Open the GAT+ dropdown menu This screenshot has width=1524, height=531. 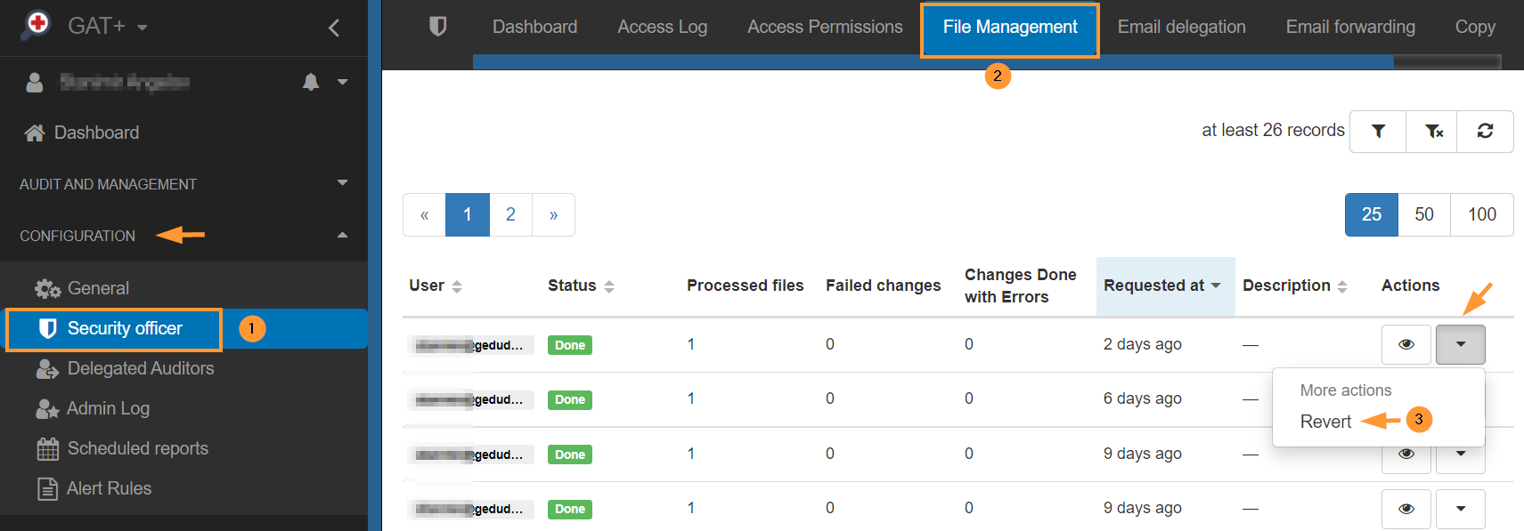(x=107, y=27)
